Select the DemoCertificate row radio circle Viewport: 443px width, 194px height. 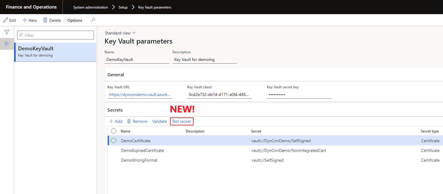pyautogui.click(x=114, y=141)
